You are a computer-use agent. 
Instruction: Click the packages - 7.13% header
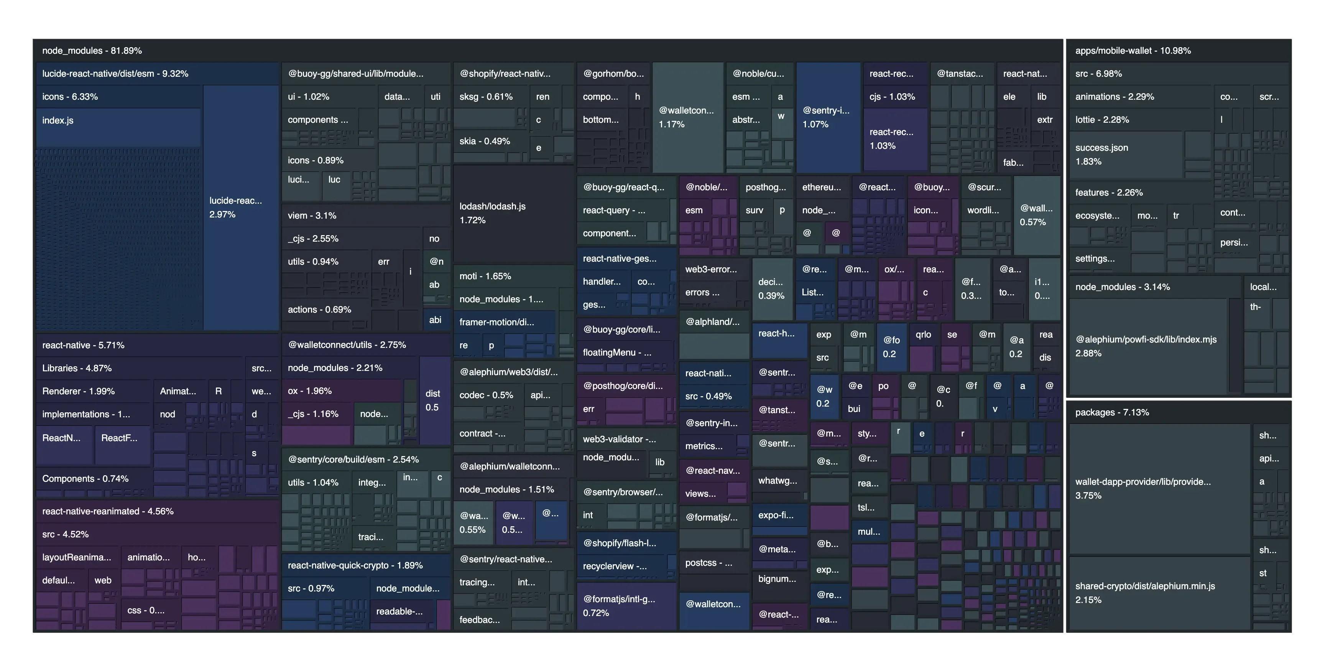1179,412
